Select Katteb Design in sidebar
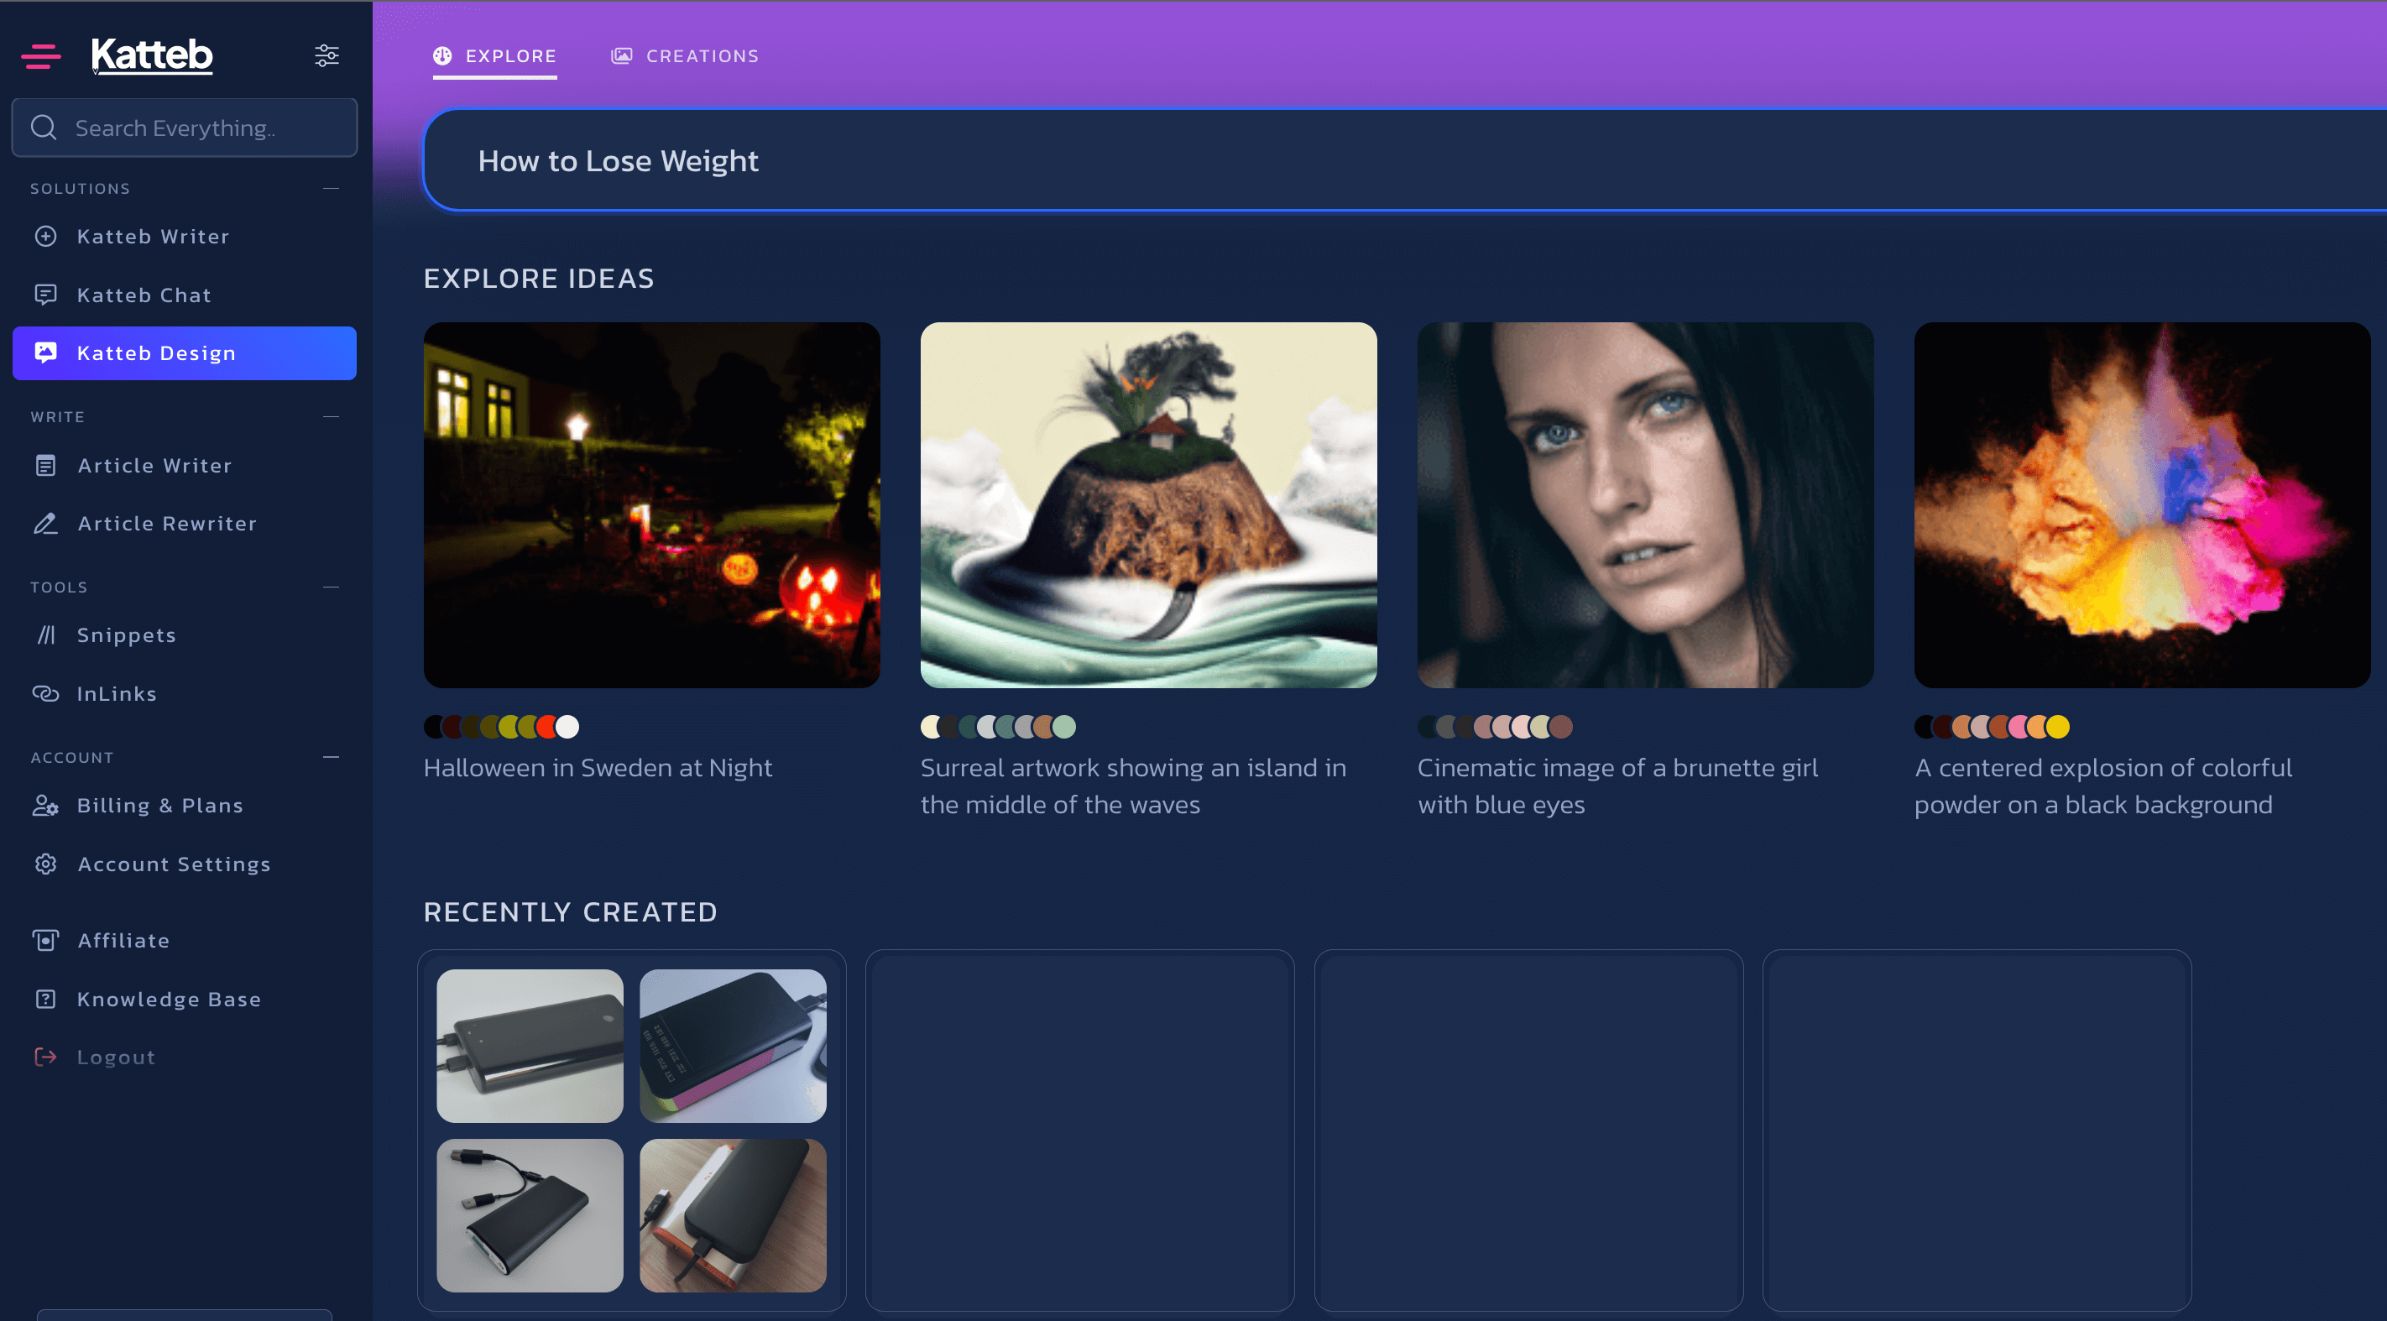 coord(185,353)
